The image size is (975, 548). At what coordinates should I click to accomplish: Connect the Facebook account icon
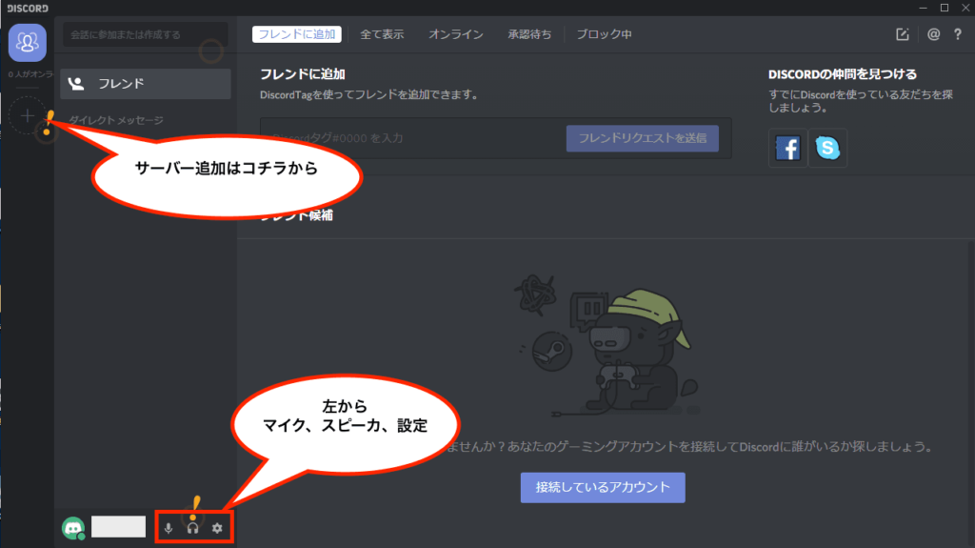pyautogui.click(x=787, y=148)
